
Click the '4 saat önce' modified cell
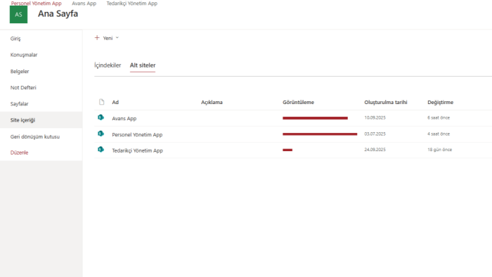[439, 134]
